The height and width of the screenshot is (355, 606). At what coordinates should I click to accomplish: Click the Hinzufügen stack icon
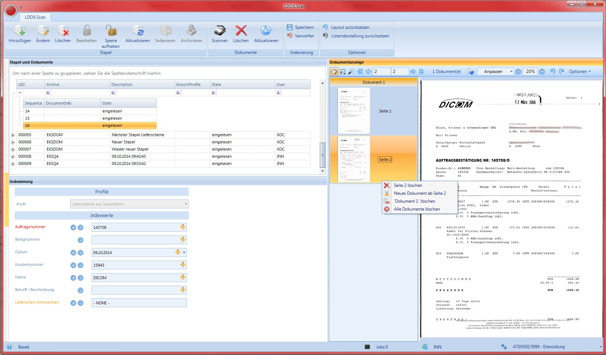pyautogui.click(x=20, y=31)
